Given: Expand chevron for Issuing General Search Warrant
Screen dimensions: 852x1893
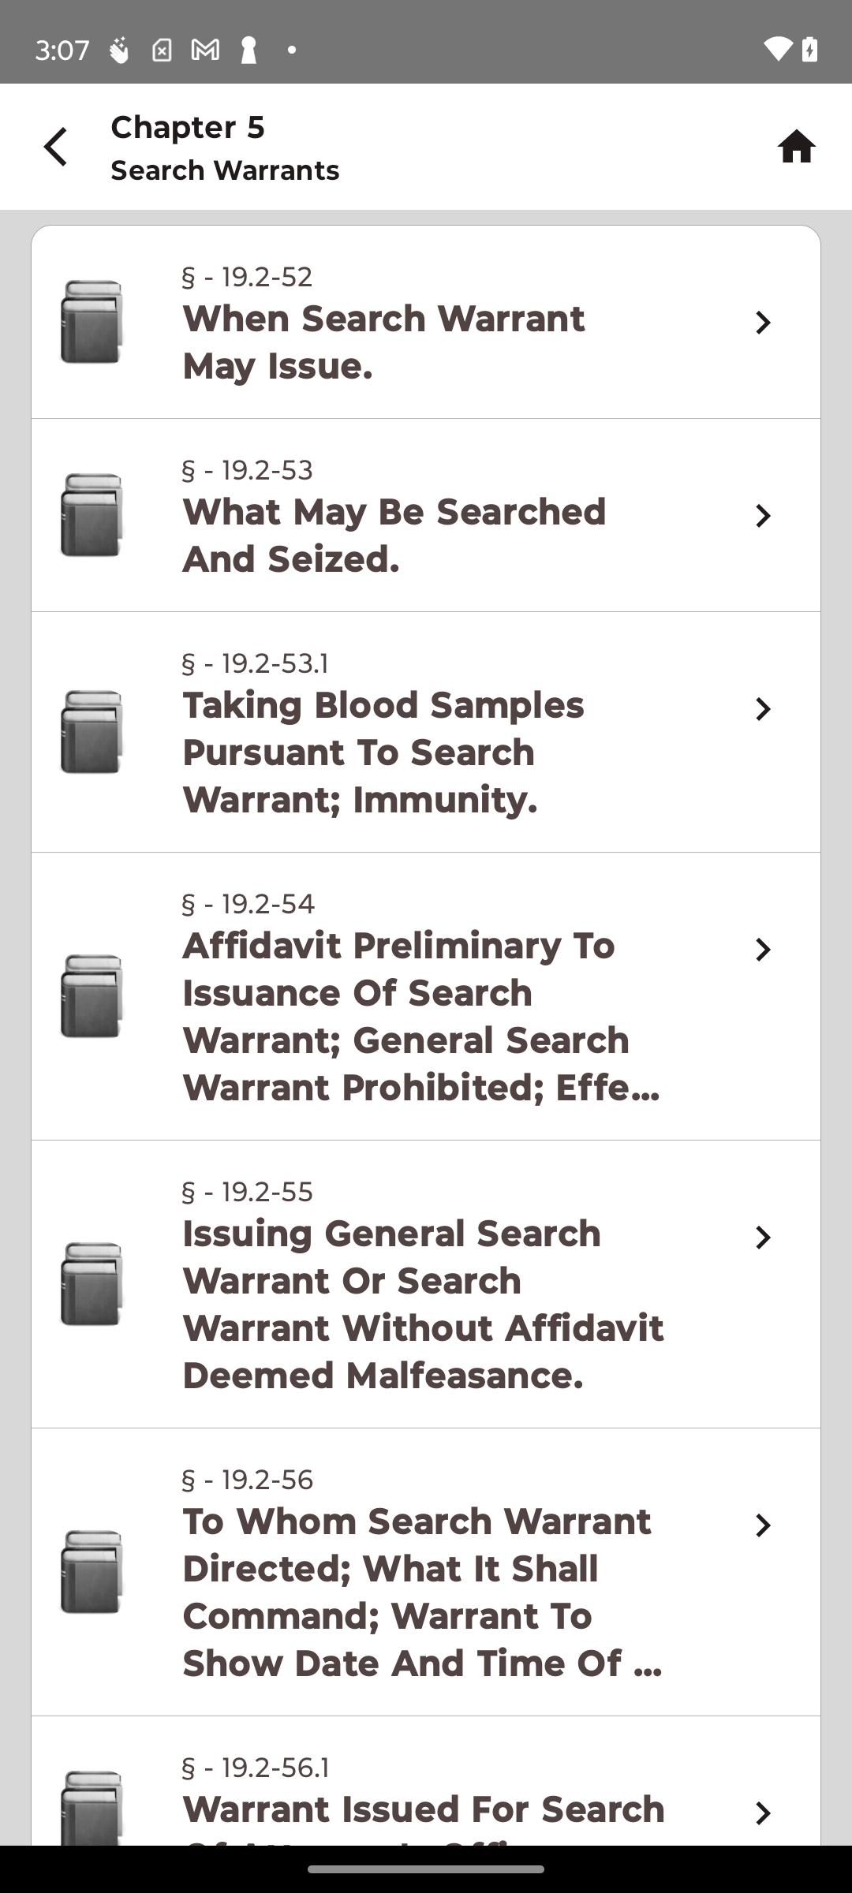Looking at the screenshot, I should (x=762, y=1238).
